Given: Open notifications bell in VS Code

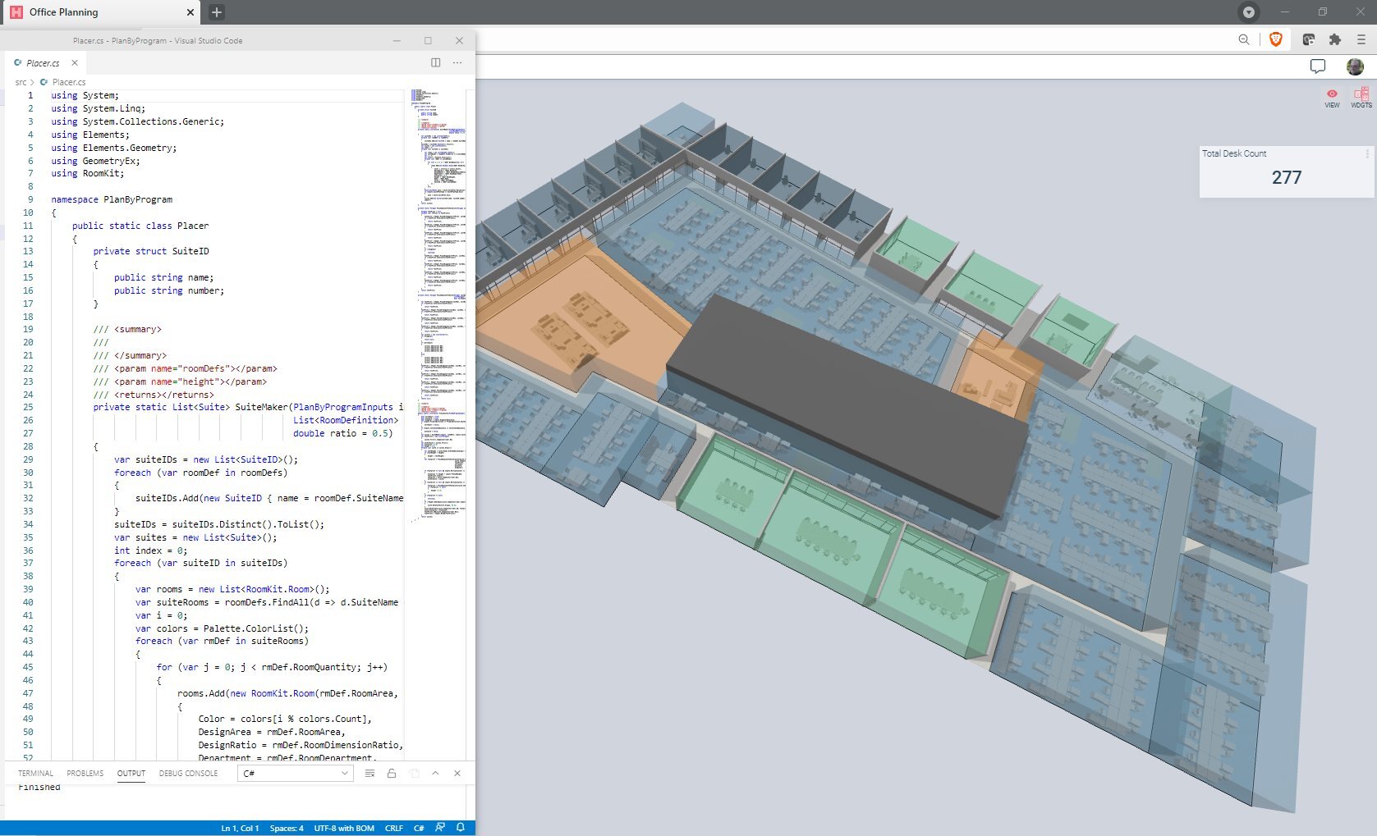Looking at the screenshot, I should tap(461, 828).
